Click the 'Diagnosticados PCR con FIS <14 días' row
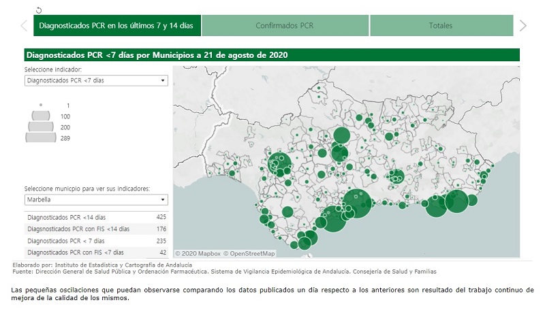The width and height of the screenshot is (545, 311). [96, 229]
